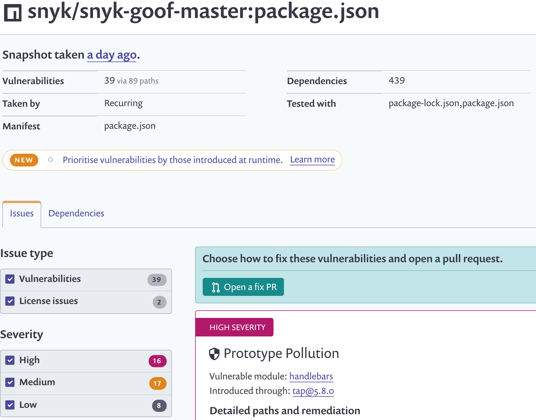Click the Open a fix PR button
Viewport: 536px width, 420px height.
pyautogui.click(x=243, y=287)
